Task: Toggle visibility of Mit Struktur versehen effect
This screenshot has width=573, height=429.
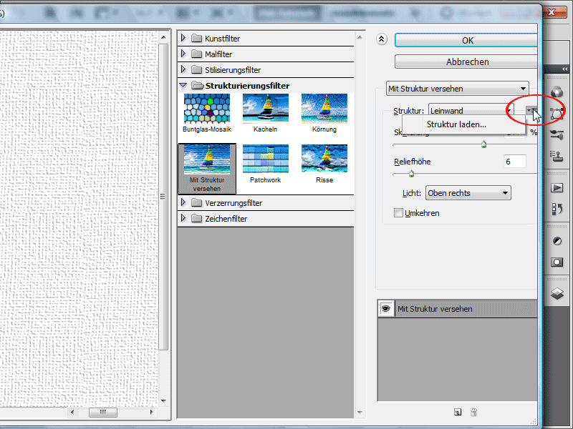Action: pyautogui.click(x=386, y=309)
